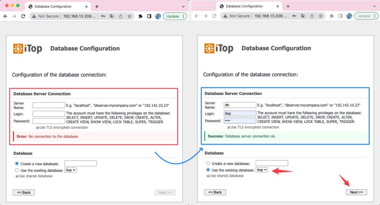The width and height of the screenshot is (380, 205).
Task: Close the Database Configuration tab in right window
Action: coord(278,6)
